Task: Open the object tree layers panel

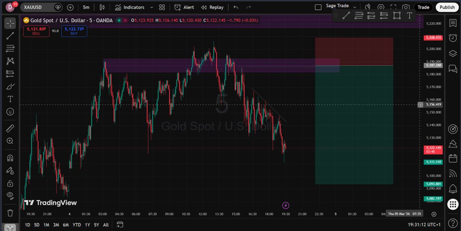Action: tap(453, 53)
